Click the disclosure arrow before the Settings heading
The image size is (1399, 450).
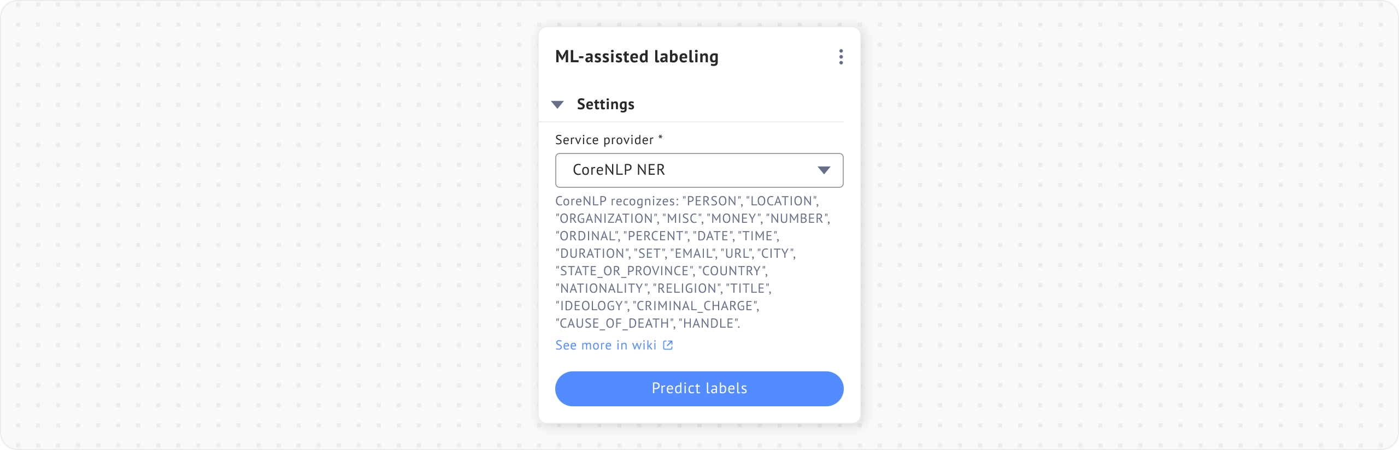tap(558, 104)
